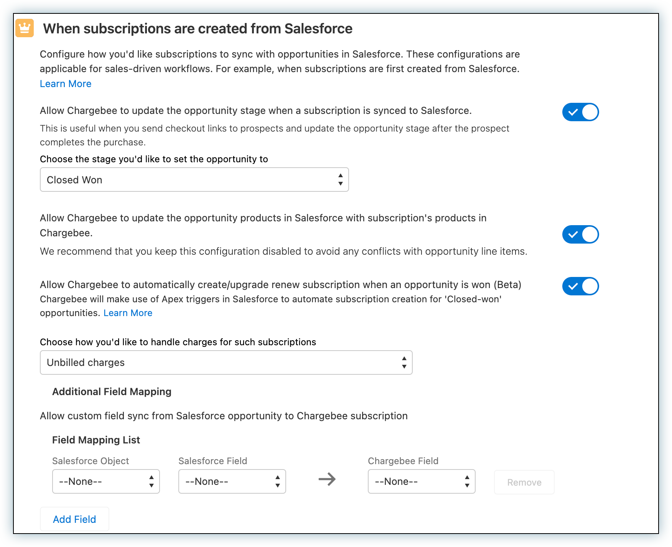This screenshot has width=672, height=547.
Task: Click the orange crown icon
Action: tap(25, 28)
